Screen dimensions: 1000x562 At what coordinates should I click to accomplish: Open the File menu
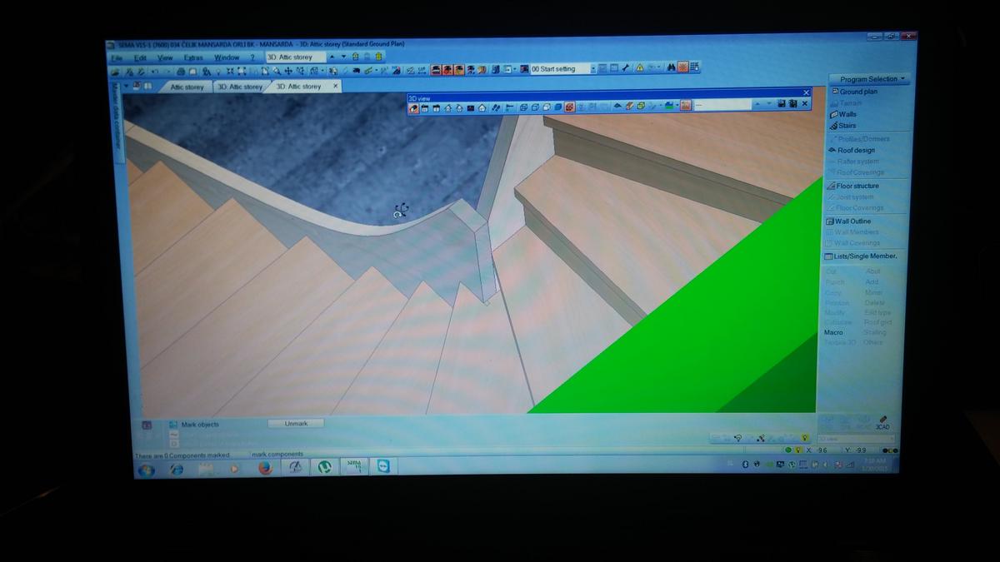point(117,57)
